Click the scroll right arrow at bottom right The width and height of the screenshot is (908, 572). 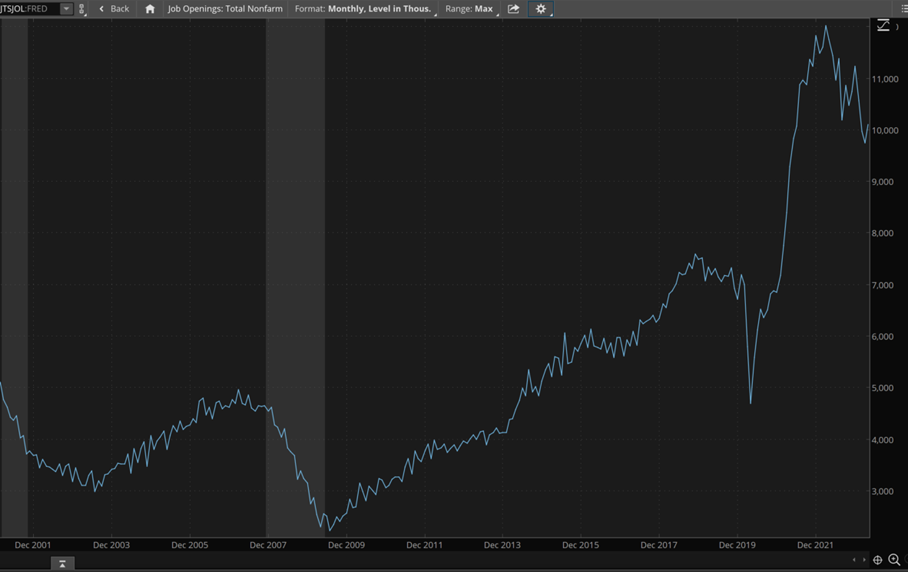(864, 560)
